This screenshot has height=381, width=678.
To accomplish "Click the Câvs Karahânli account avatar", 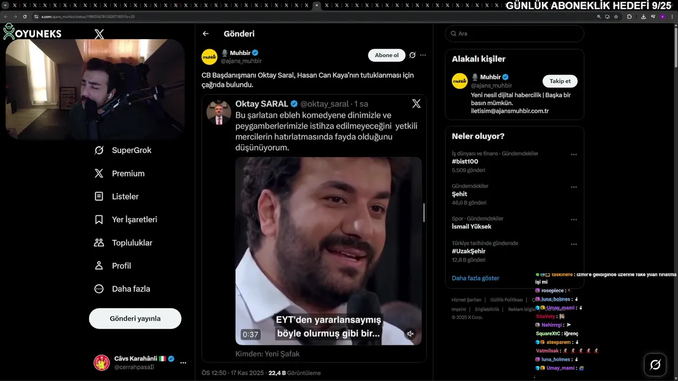I will point(102,362).
